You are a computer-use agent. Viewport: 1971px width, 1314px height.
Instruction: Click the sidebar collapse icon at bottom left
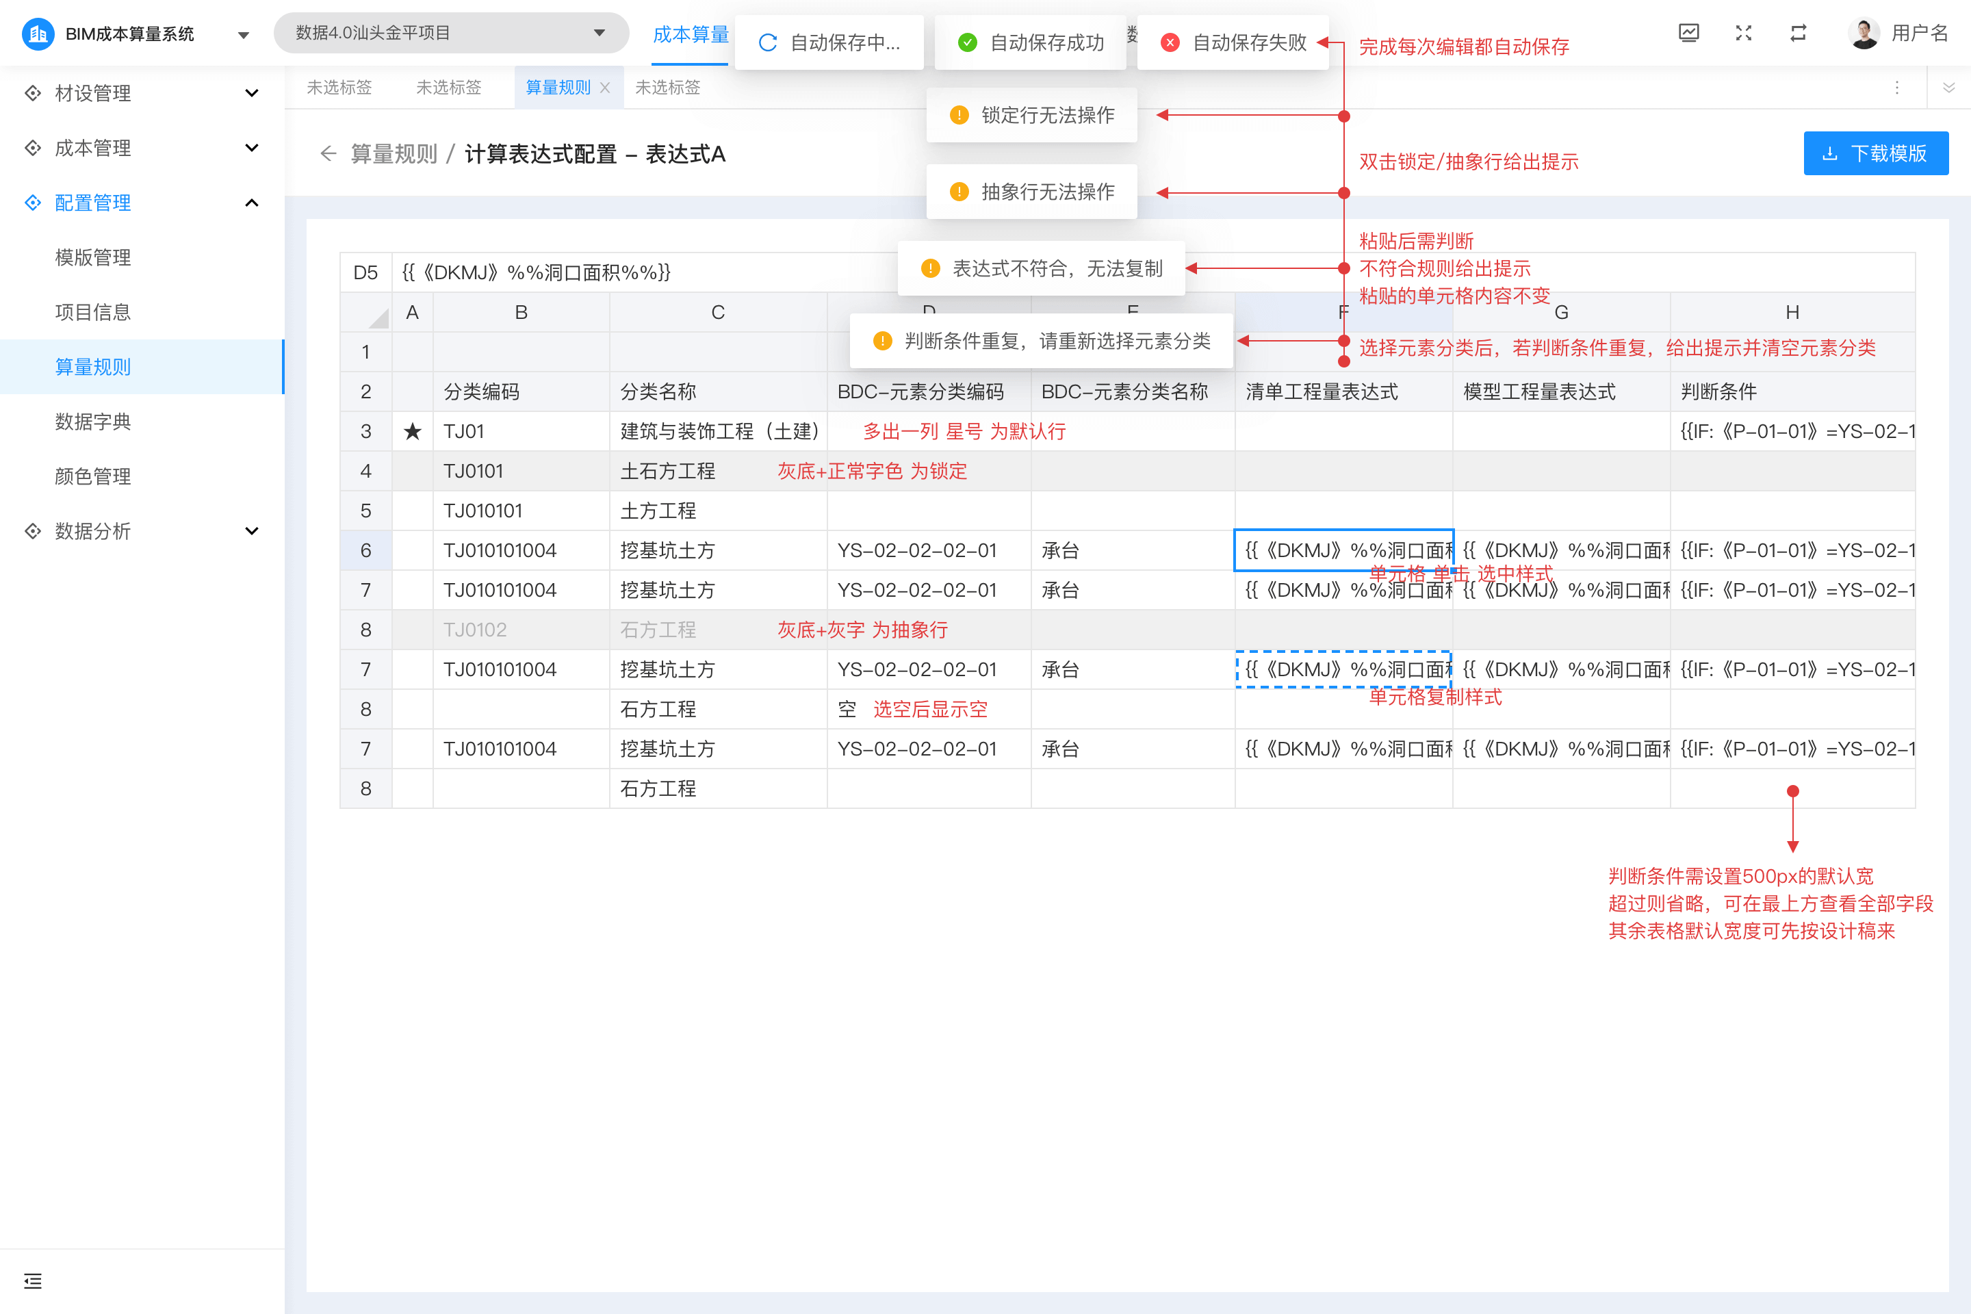[33, 1280]
